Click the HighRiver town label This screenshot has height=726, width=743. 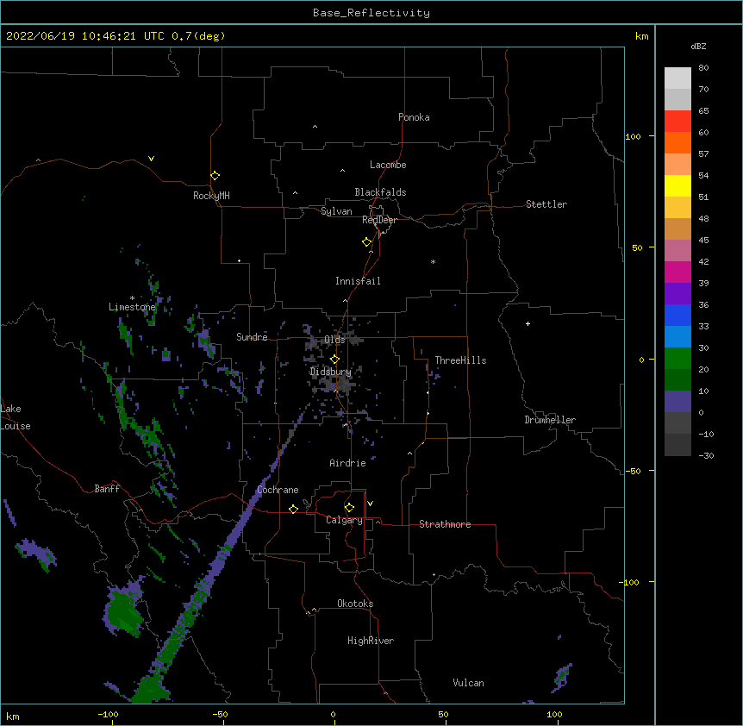click(x=371, y=641)
